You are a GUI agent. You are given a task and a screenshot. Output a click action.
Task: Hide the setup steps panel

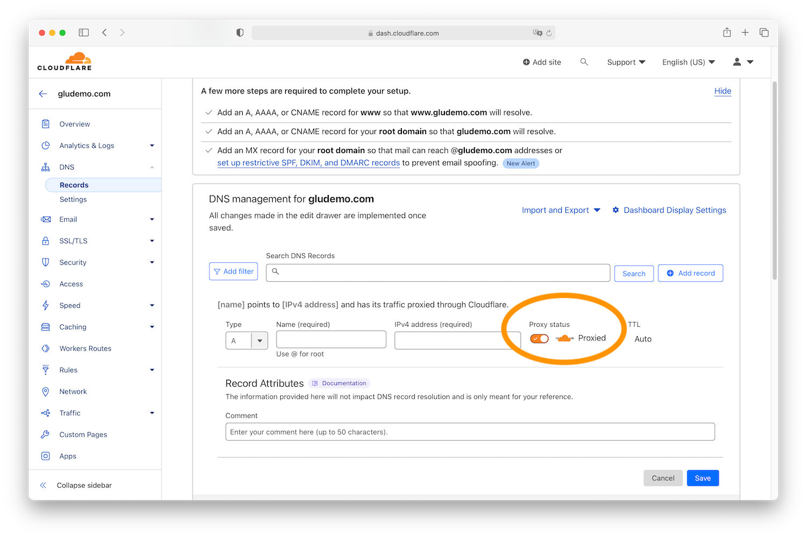pos(723,91)
